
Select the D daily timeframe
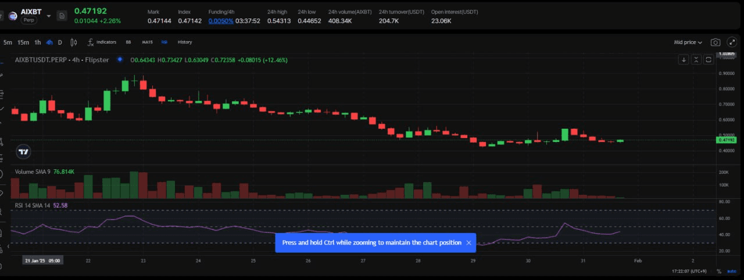pyautogui.click(x=60, y=42)
